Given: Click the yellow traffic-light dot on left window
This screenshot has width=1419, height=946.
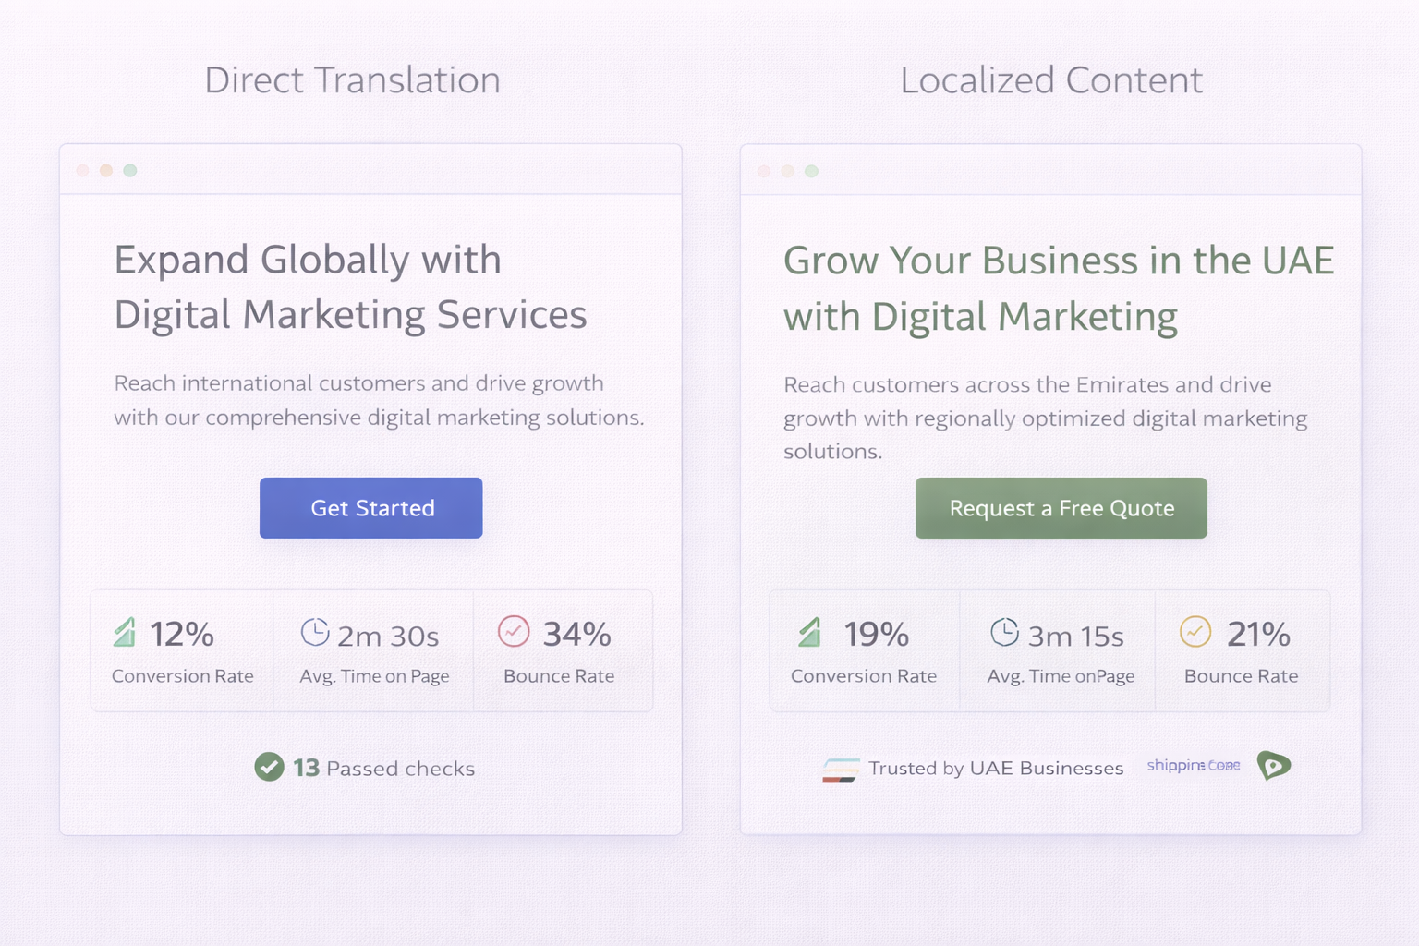Looking at the screenshot, I should (x=106, y=170).
